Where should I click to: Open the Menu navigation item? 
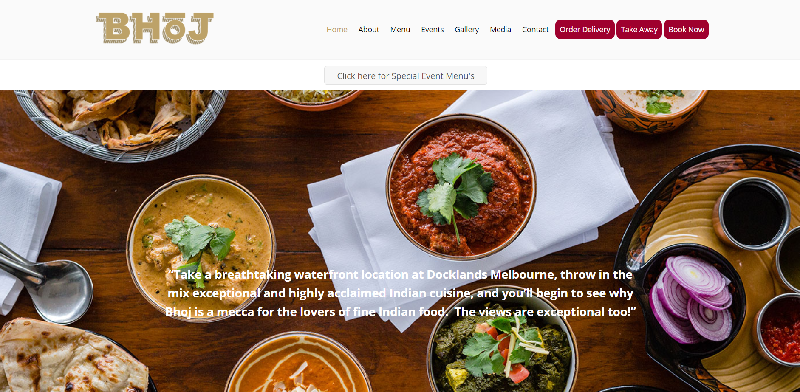(x=400, y=29)
